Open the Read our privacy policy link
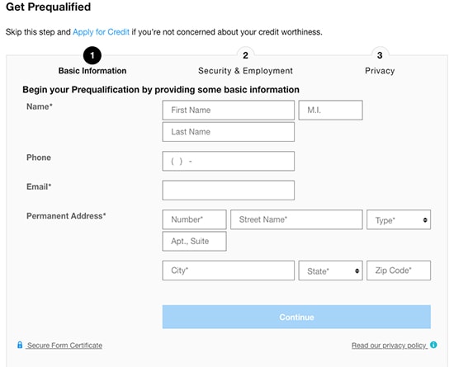This screenshot has height=367, width=454. (389, 346)
